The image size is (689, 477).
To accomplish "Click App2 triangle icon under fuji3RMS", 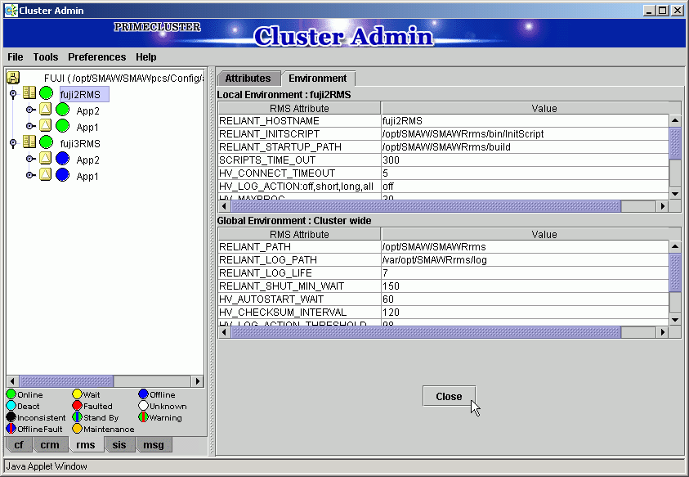I will click(x=45, y=158).
